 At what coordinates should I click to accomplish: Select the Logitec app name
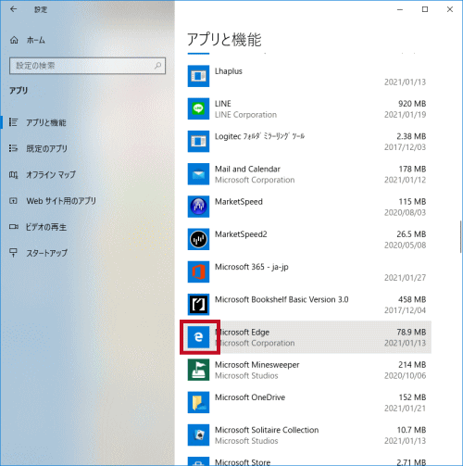(x=259, y=136)
